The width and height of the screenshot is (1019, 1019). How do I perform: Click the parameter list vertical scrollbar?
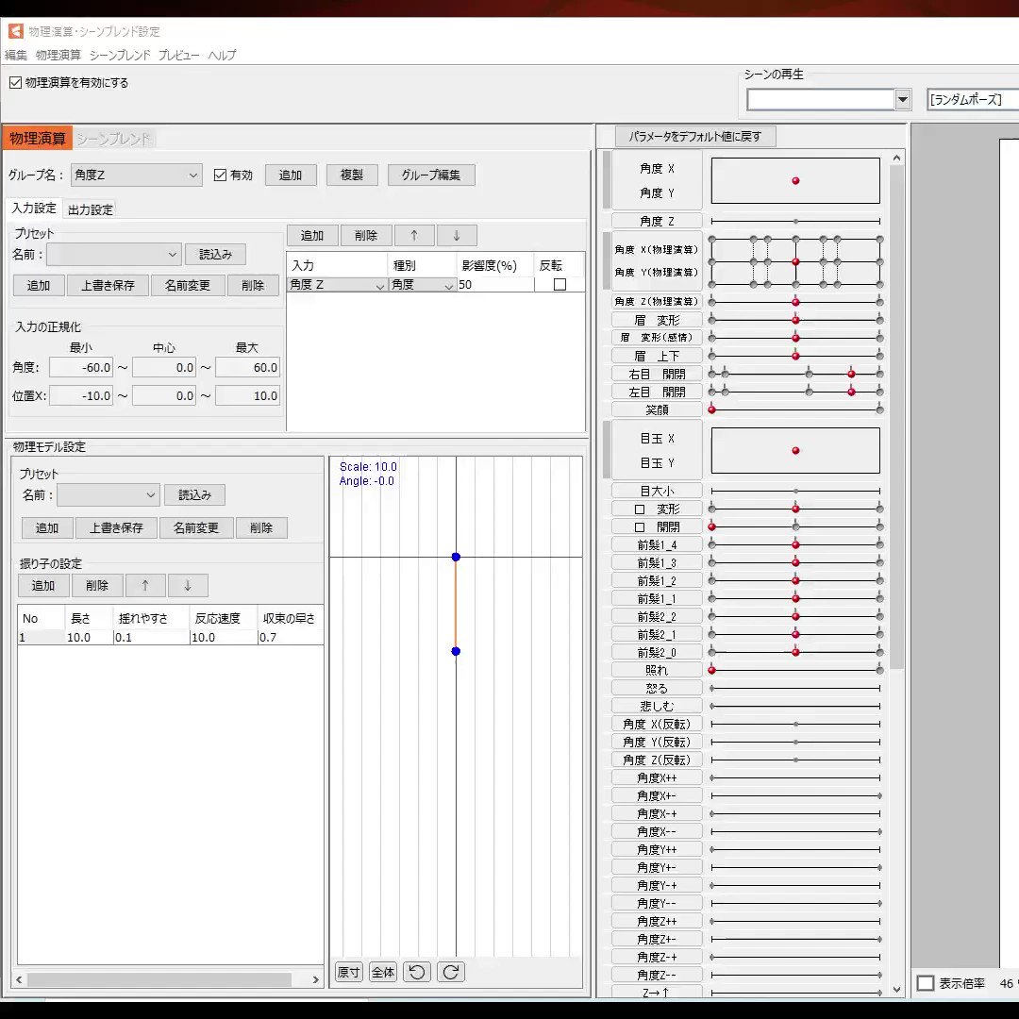point(897,416)
